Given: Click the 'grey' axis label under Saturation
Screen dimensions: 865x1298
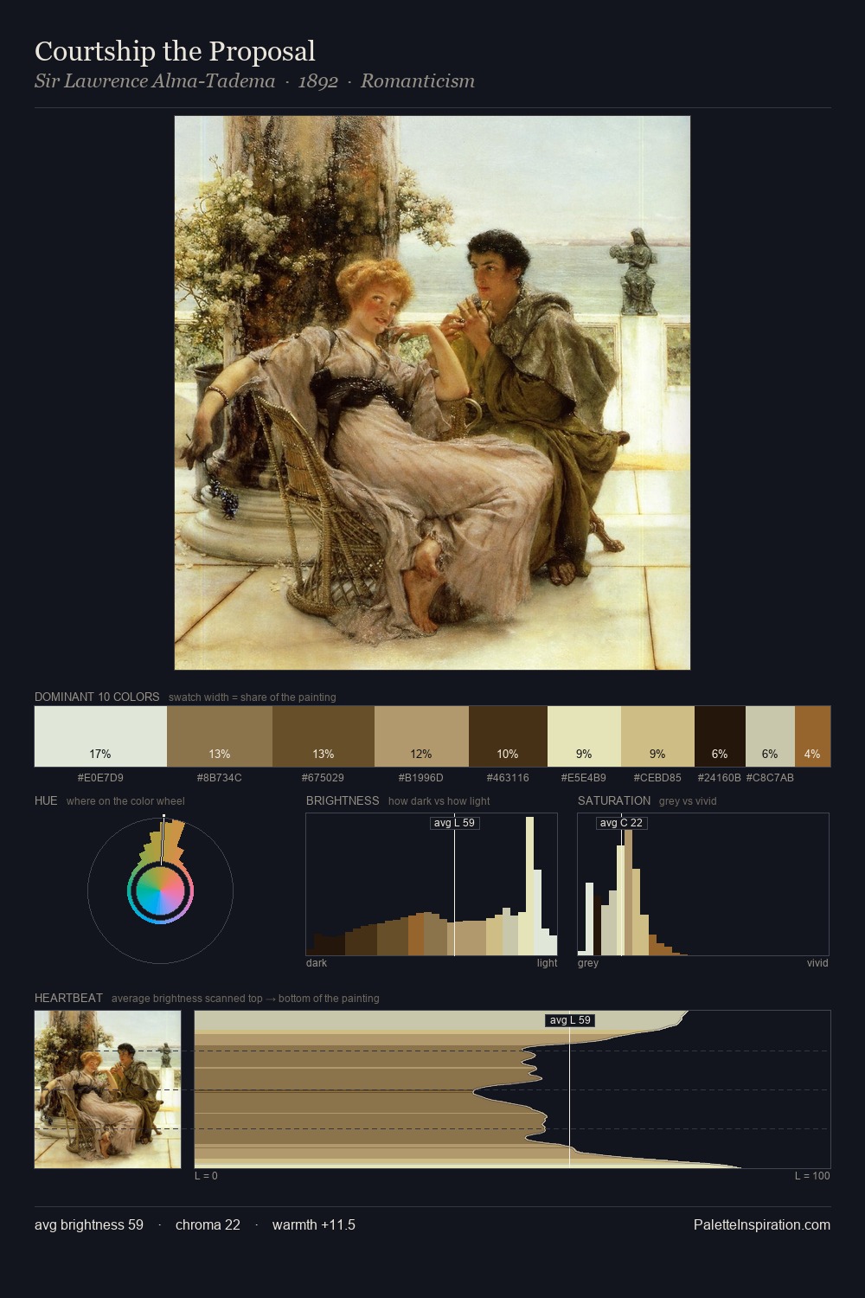Looking at the screenshot, I should tap(588, 962).
